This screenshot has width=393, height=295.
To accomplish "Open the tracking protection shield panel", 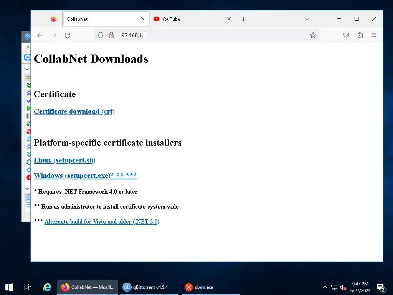I will [101, 35].
